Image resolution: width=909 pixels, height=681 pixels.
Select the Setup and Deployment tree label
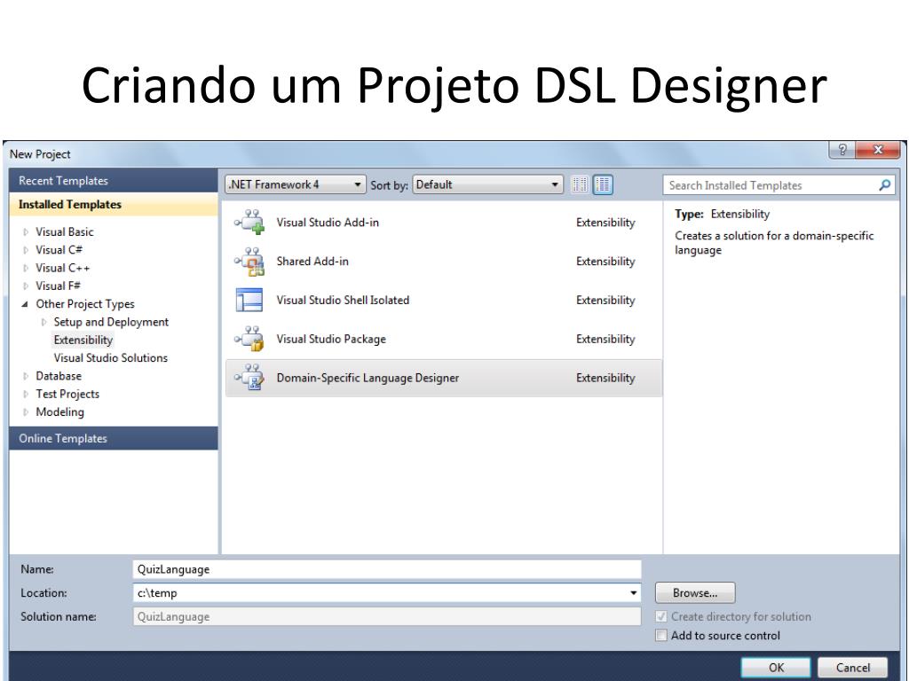click(x=111, y=322)
